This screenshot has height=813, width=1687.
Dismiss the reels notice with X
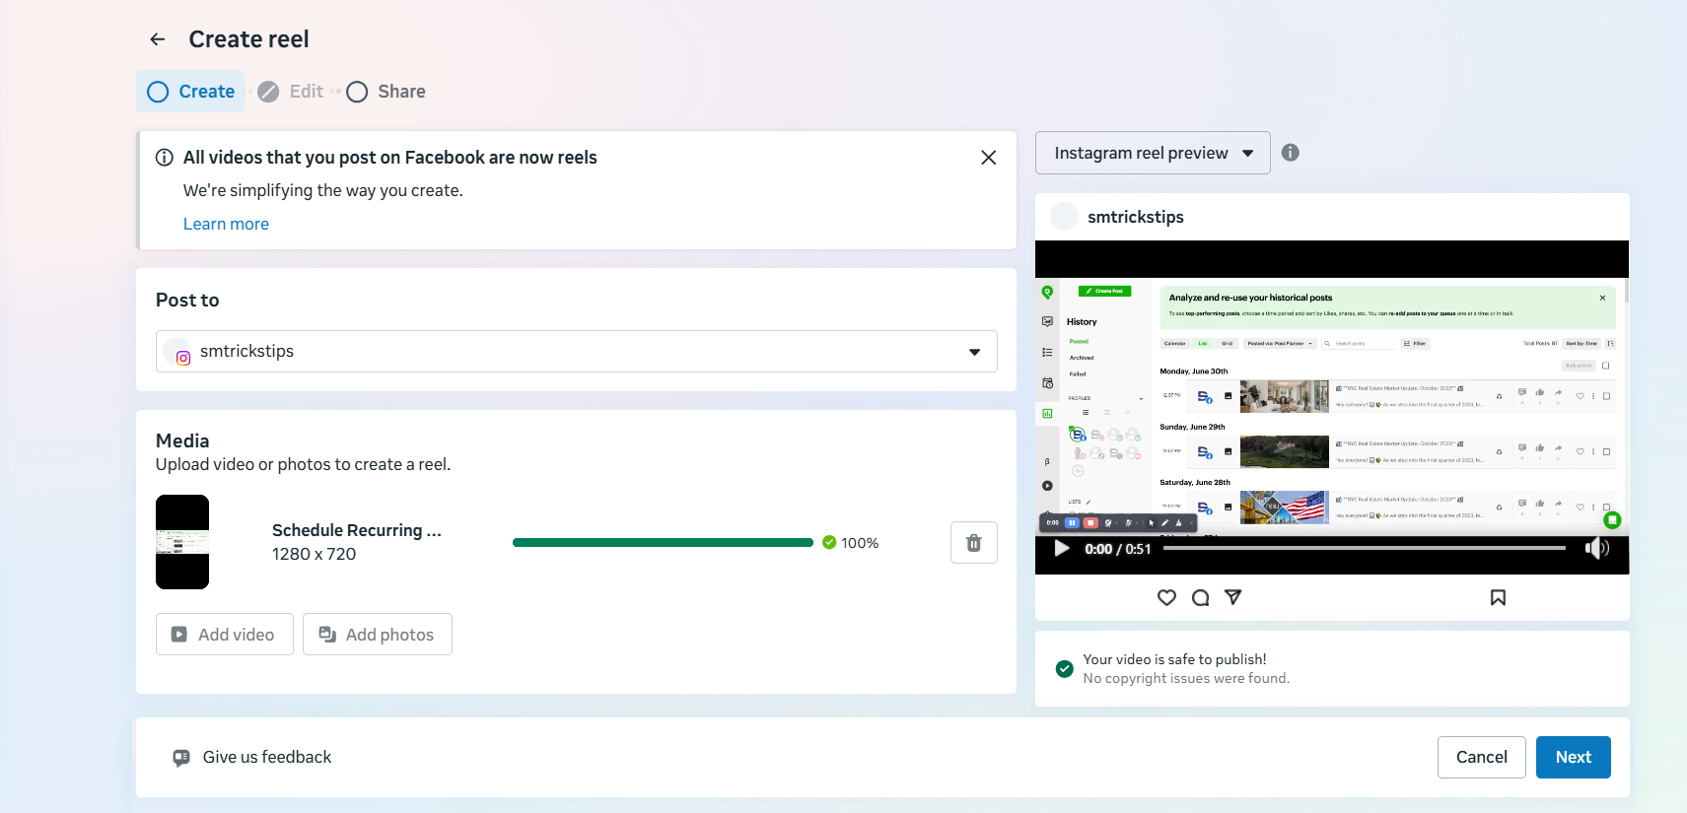pos(988,158)
